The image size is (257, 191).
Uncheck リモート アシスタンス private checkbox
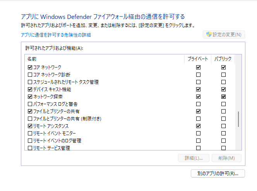pyautogui.click(x=199, y=126)
